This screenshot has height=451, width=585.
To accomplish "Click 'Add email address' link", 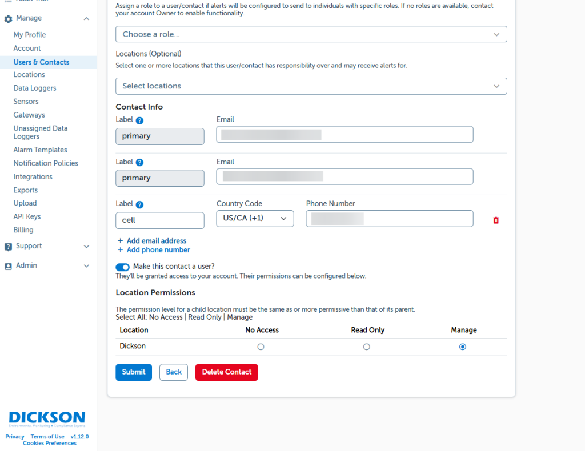I will point(156,241).
